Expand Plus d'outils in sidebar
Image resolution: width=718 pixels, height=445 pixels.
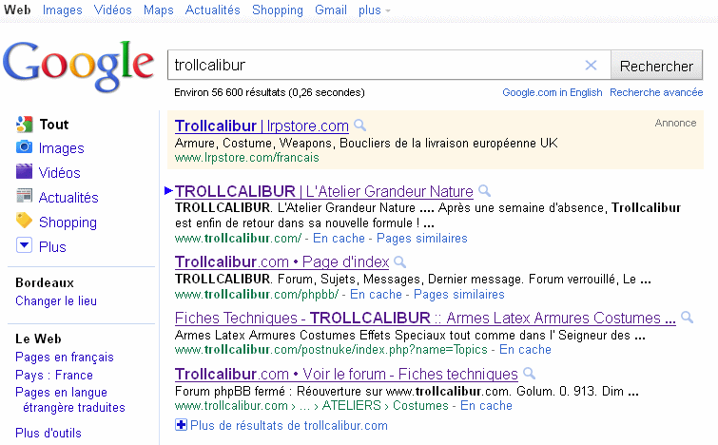(49, 433)
